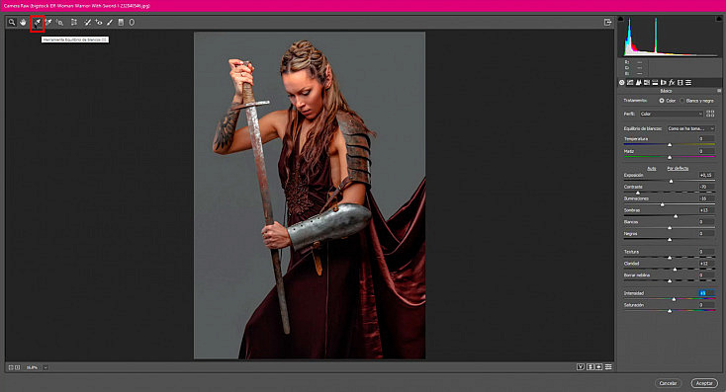
Task: Click the Temperatura slider handle
Action: pos(670,145)
